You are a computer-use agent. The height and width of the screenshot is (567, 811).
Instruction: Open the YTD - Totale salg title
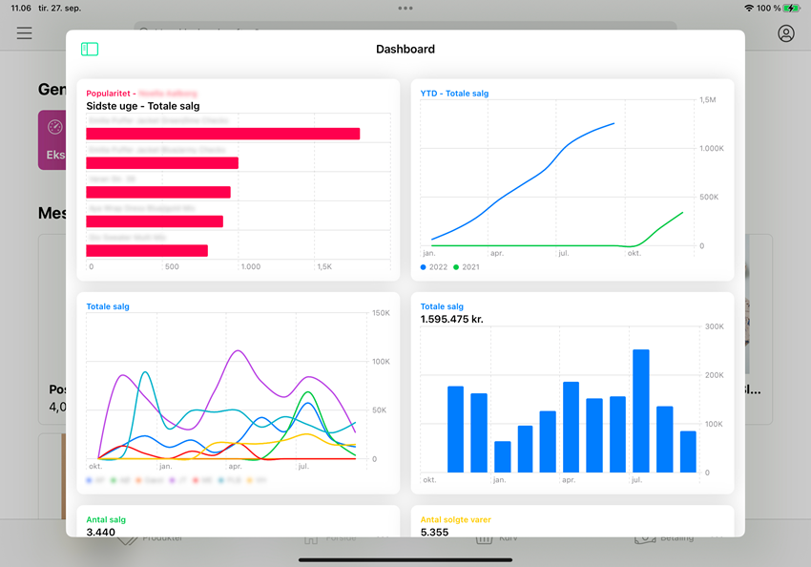click(454, 94)
